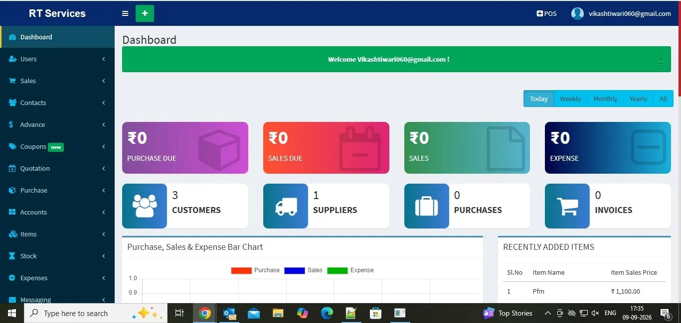Viewport: 681px width, 323px height.
Task: Click the Contacts group icon in sidebar
Action: click(x=12, y=103)
